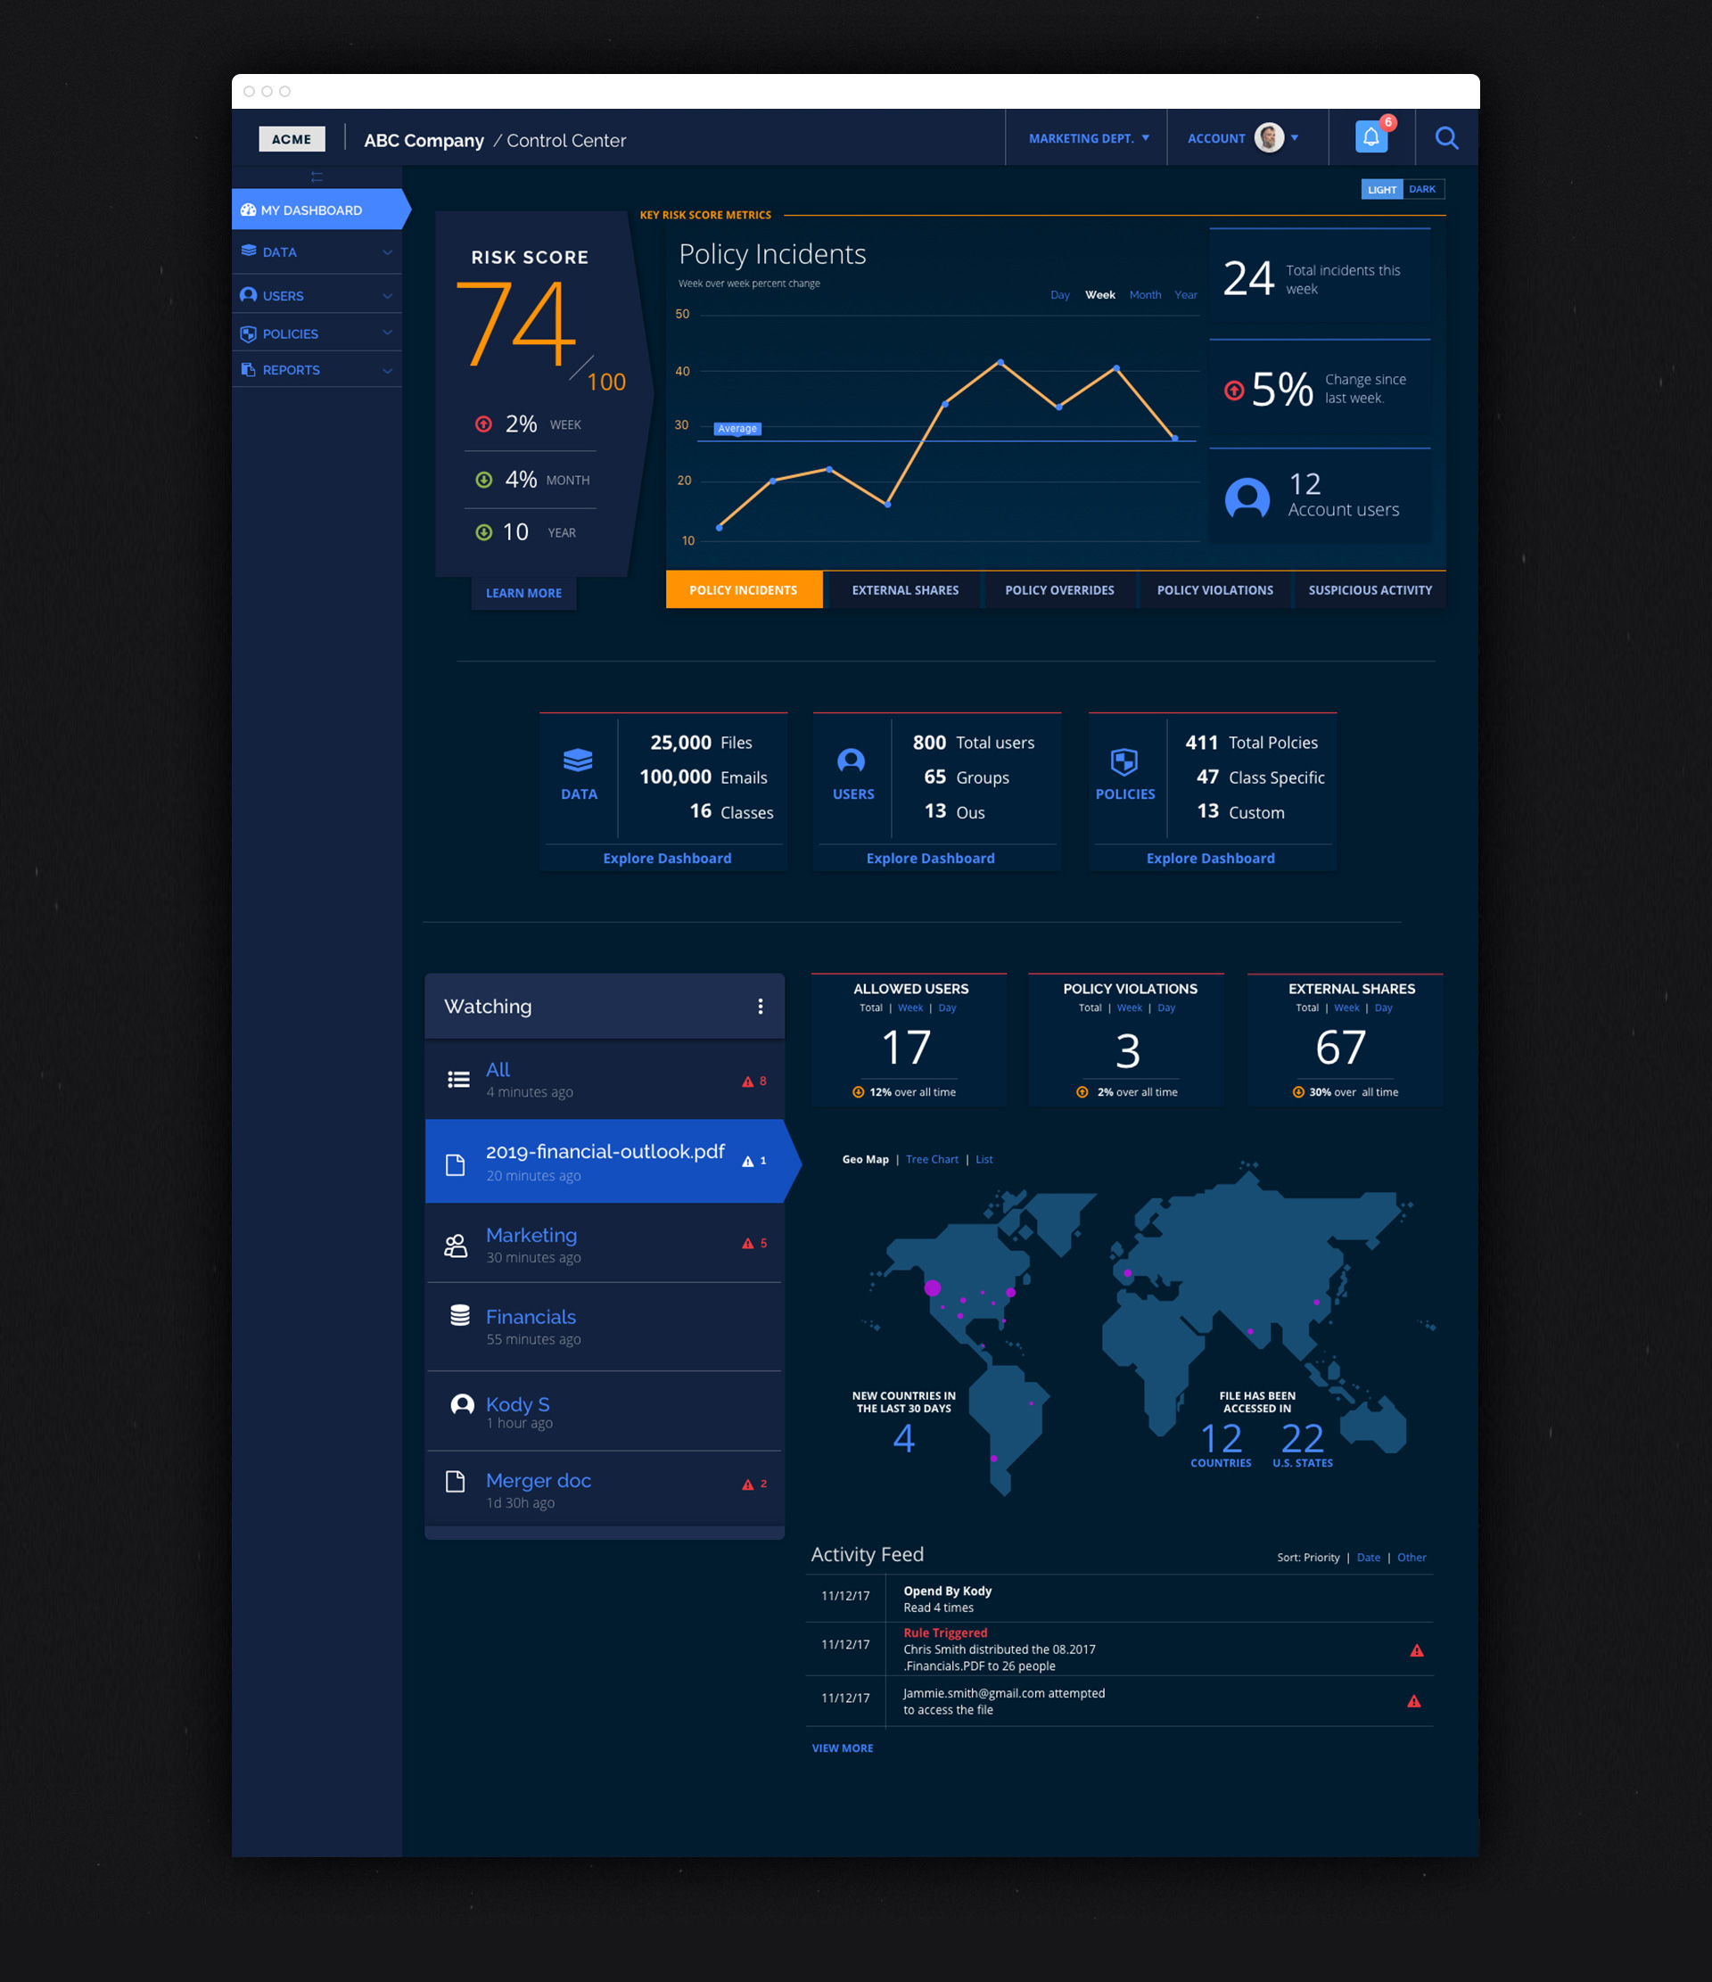Expand the Data sidebar chevron
This screenshot has height=1982, width=1712.
click(x=387, y=252)
